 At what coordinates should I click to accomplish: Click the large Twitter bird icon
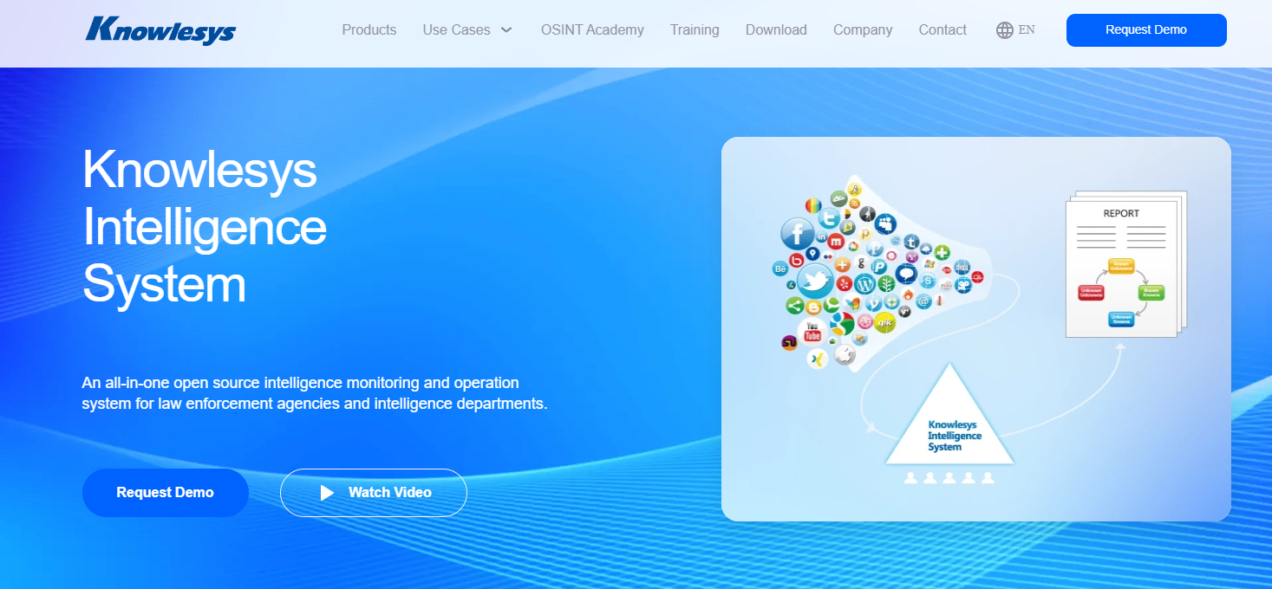pyautogui.click(x=815, y=281)
